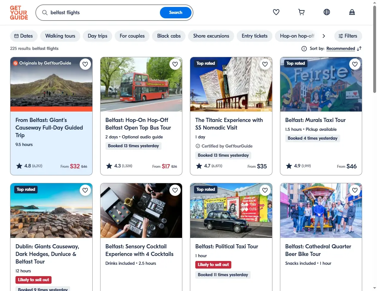The width and height of the screenshot is (377, 291).
Task: Open the wishlist heart in header
Action: tap(276, 12)
